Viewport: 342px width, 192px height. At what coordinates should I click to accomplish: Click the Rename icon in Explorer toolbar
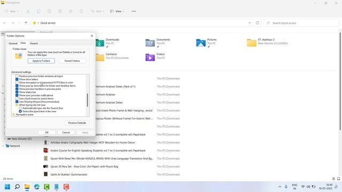pos(60,11)
